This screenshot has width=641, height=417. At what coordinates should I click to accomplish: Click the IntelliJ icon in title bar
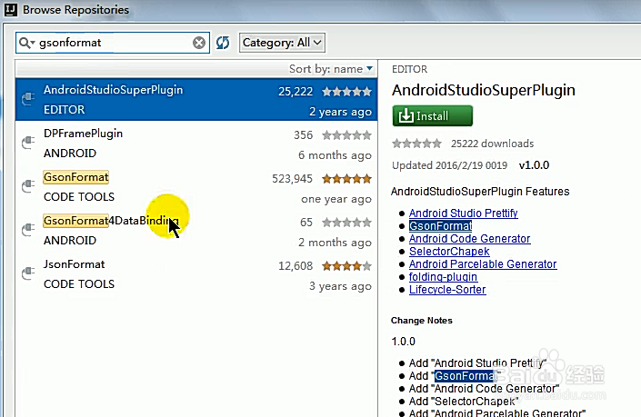[11, 9]
